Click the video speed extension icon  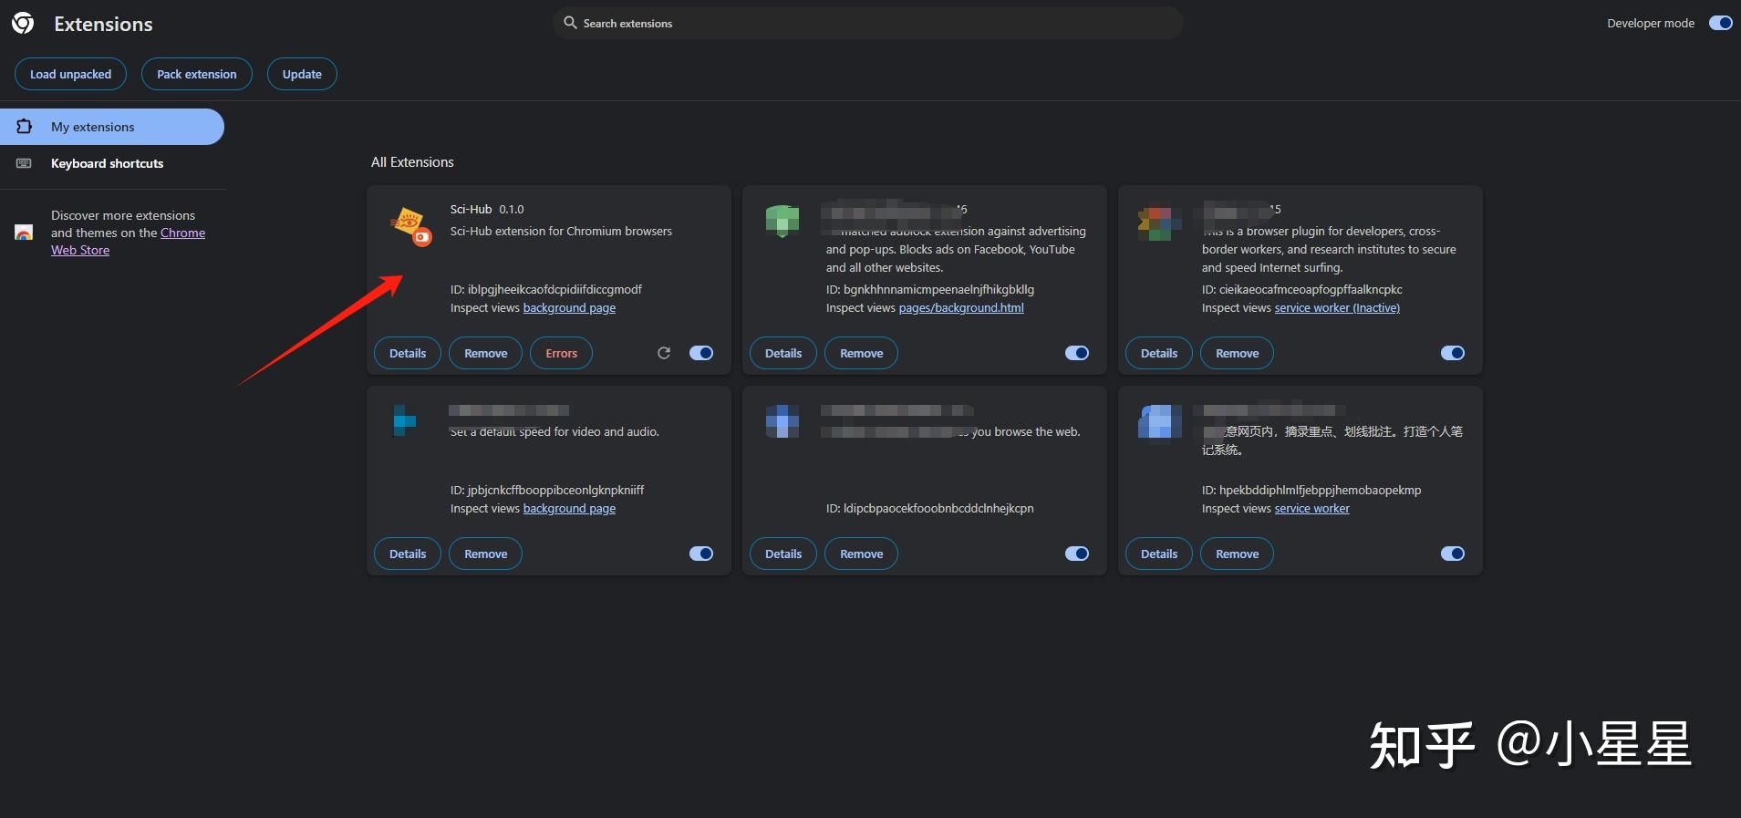(x=404, y=421)
